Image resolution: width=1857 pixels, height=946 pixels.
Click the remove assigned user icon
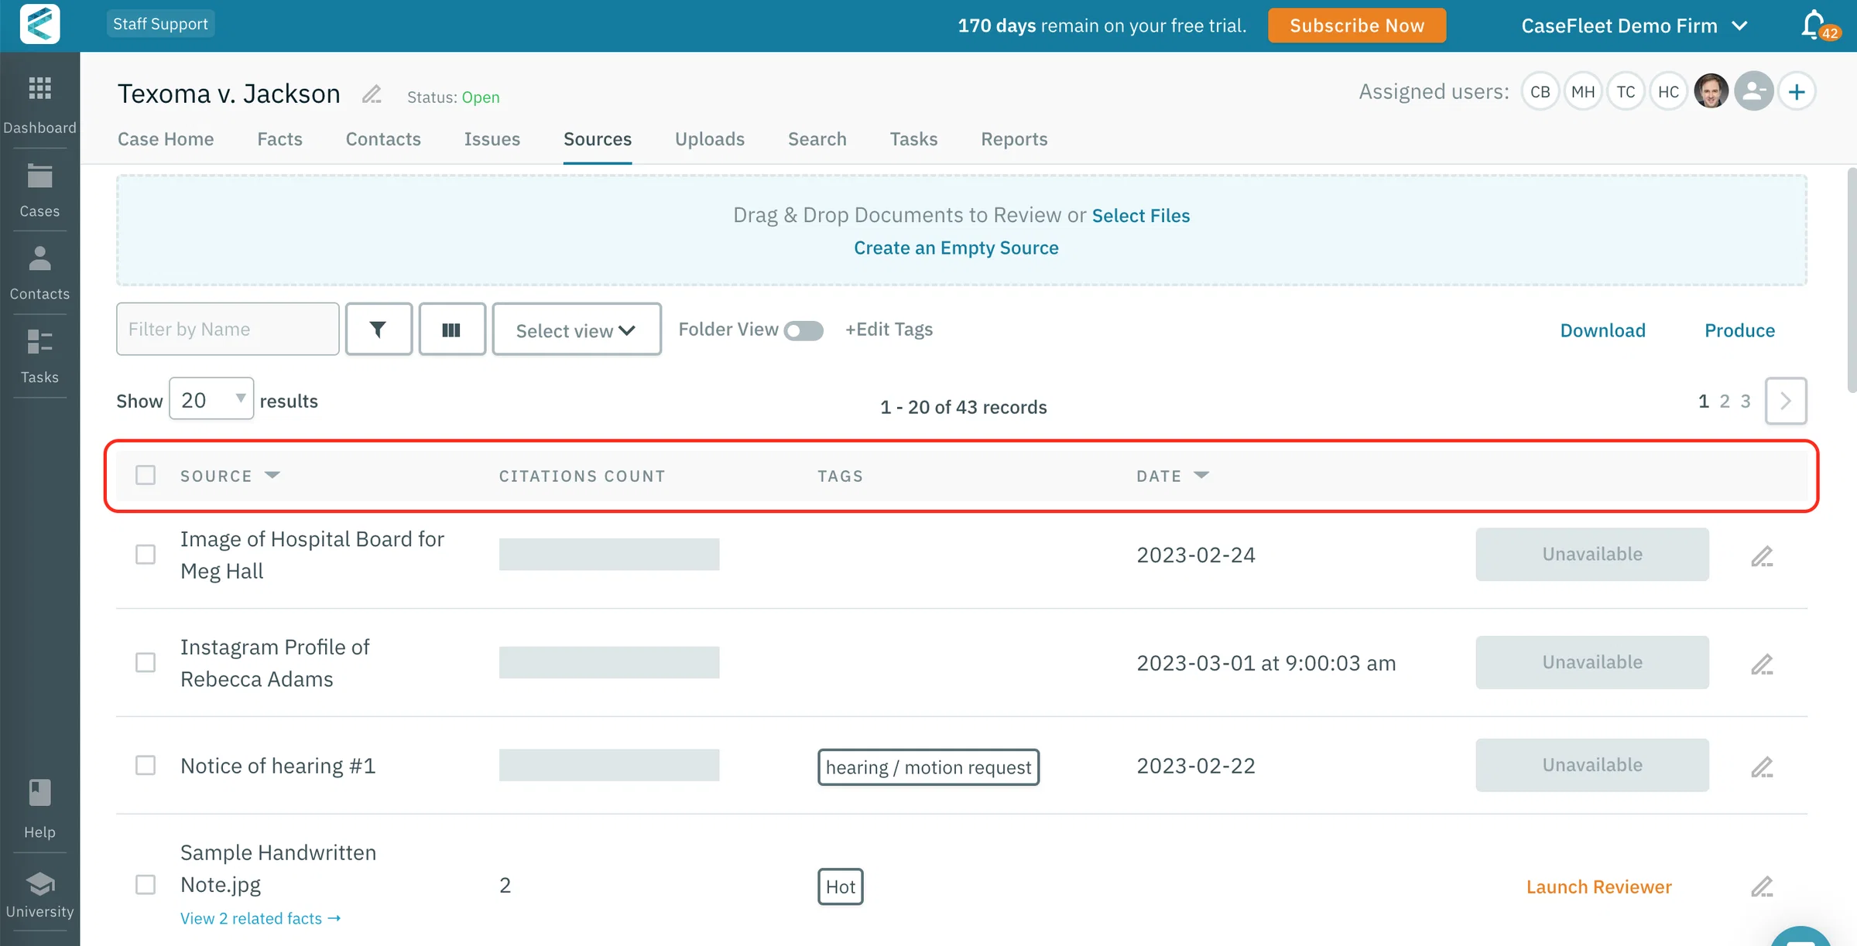[x=1754, y=92]
